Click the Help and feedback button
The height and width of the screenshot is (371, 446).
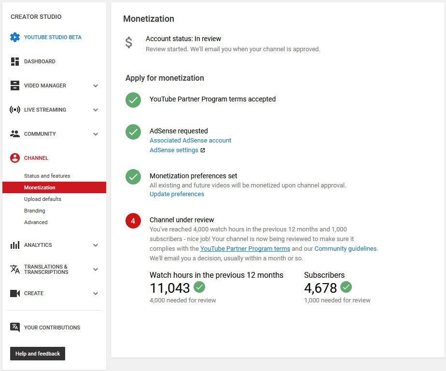pos(38,354)
